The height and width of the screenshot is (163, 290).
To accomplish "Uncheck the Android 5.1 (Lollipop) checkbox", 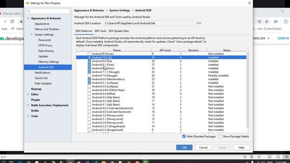I will [x=89, y=83].
